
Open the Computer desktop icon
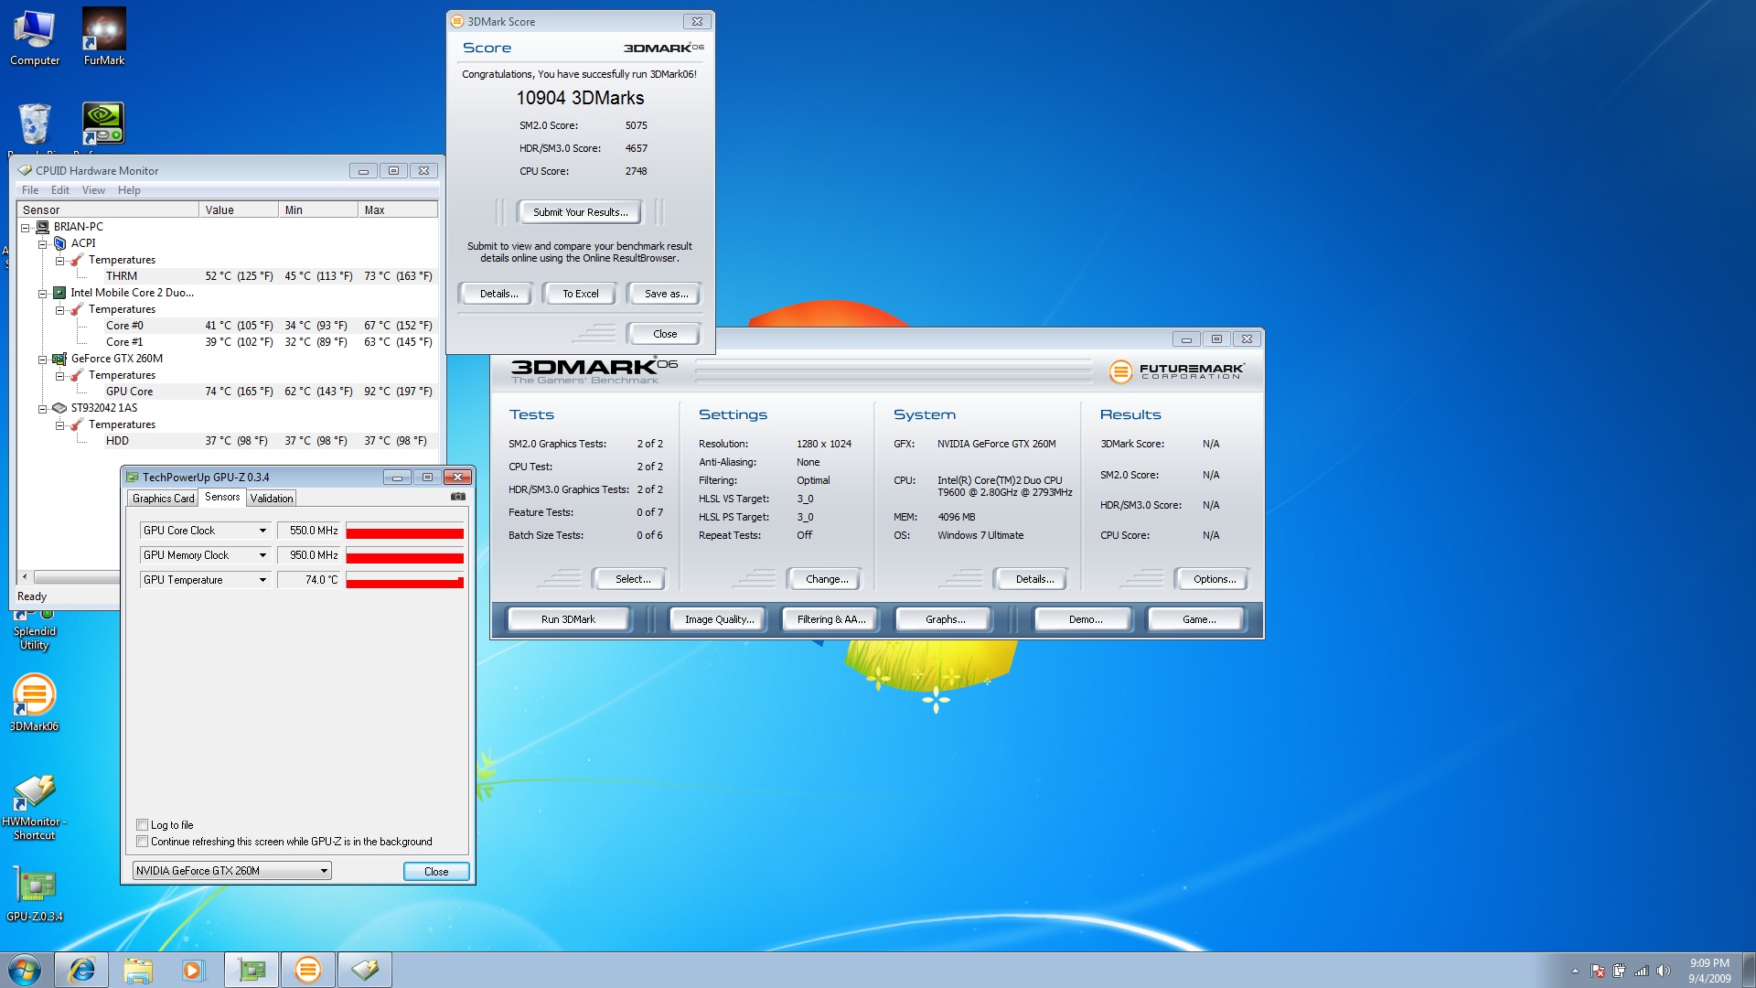35,37
